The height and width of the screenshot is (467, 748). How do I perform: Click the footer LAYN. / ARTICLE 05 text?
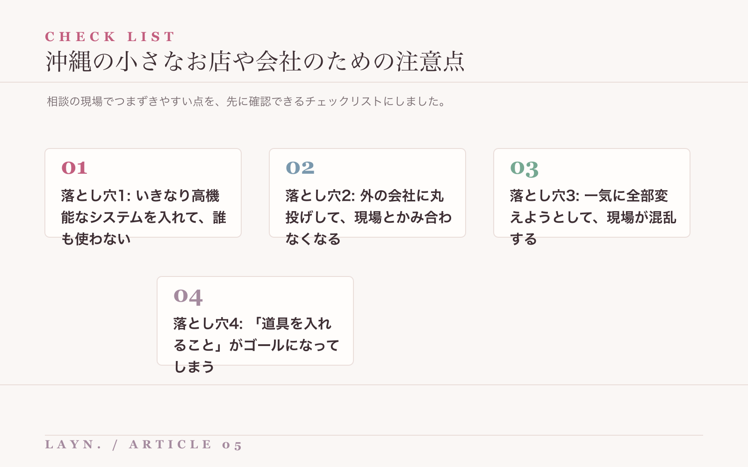(x=144, y=445)
